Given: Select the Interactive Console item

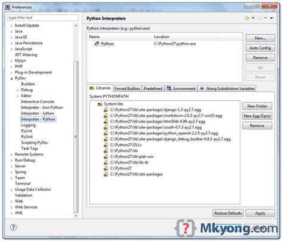Looking at the screenshot, I should [37, 101].
